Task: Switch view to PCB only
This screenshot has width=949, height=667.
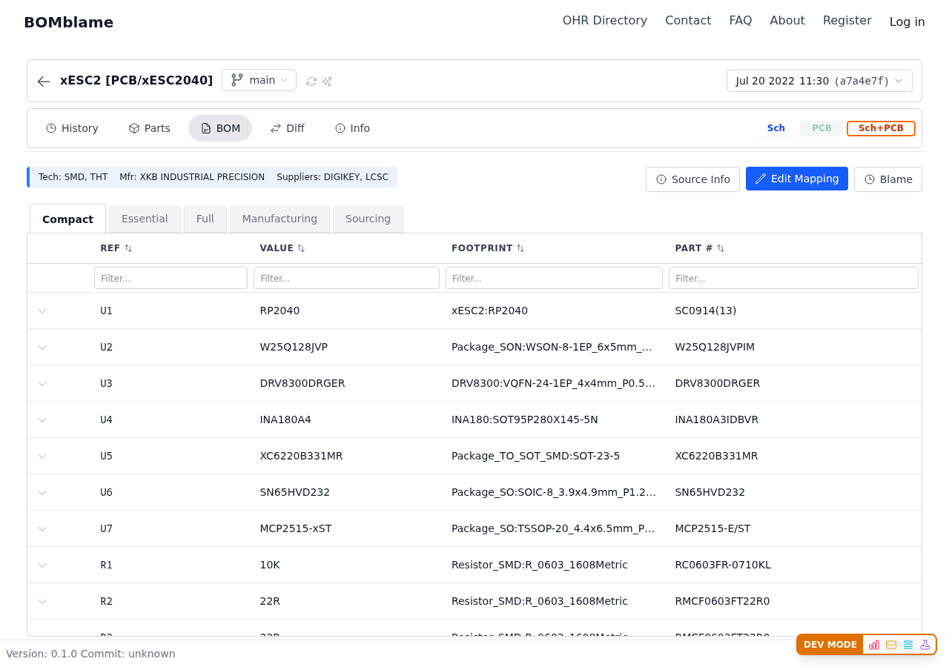Action: 821,128
